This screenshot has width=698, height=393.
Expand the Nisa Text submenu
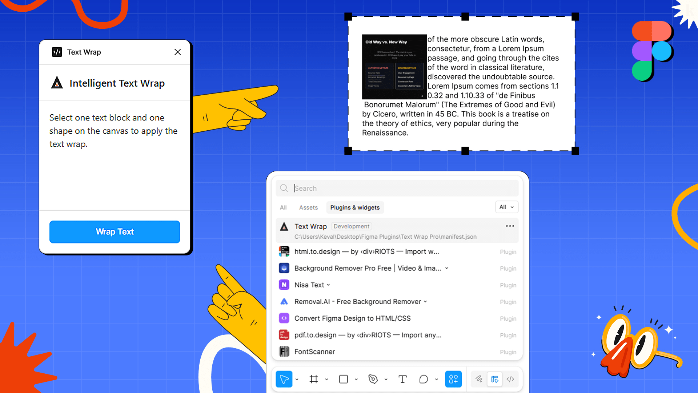tap(328, 285)
